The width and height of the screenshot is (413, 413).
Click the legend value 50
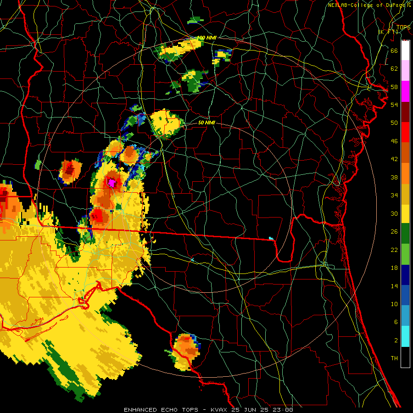click(x=394, y=123)
